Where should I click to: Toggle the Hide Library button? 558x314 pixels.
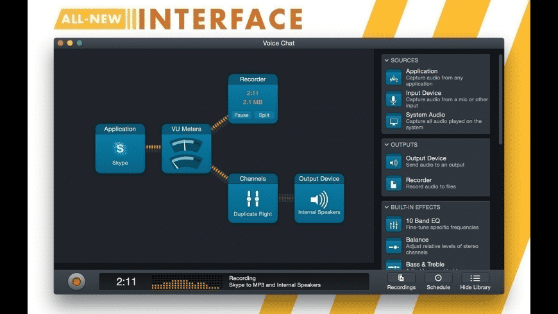click(475, 281)
